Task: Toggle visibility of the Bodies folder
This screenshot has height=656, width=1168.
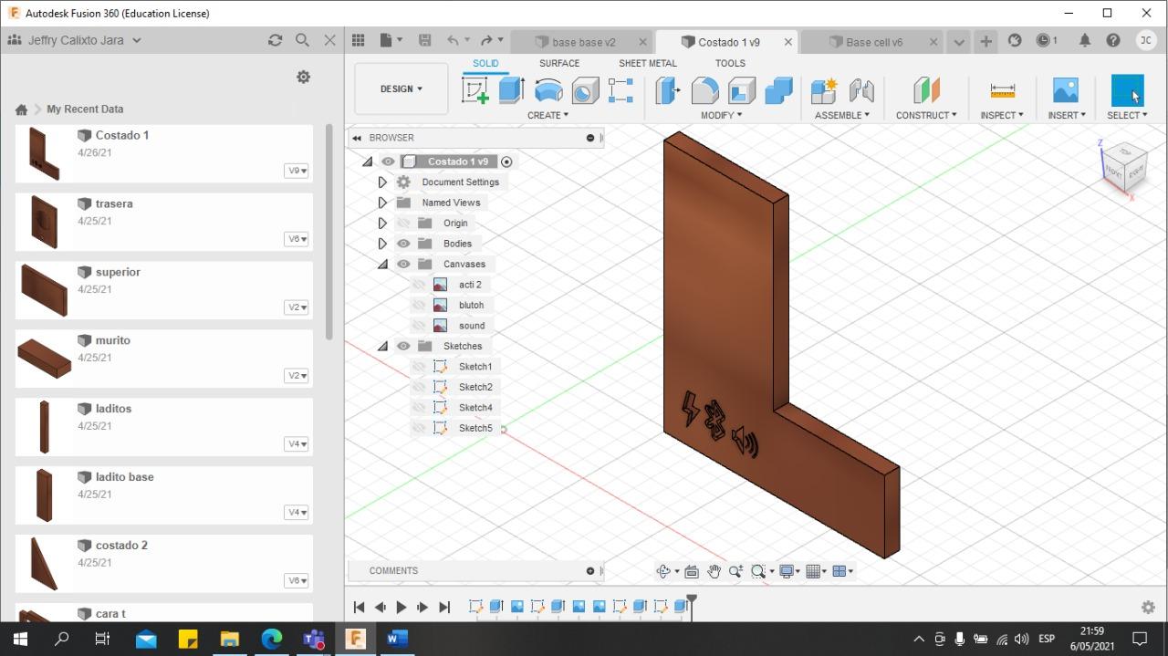Action: click(403, 244)
